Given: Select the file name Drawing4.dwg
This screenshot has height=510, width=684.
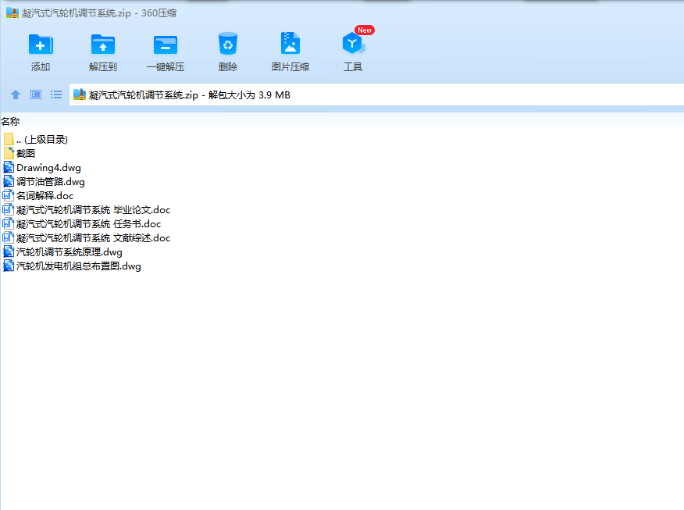Looking at the screenshot, I should [48, 168].
